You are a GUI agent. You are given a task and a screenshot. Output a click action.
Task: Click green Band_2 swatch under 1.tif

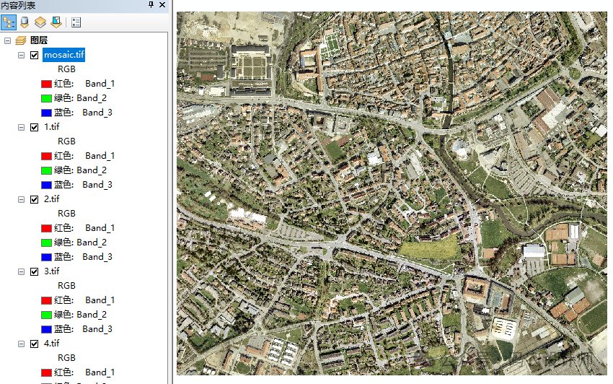point(46,170)
